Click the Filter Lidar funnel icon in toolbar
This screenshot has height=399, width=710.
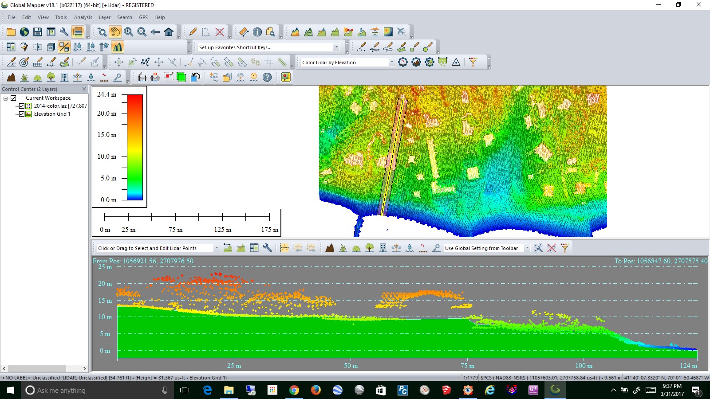tap(473, 62)
